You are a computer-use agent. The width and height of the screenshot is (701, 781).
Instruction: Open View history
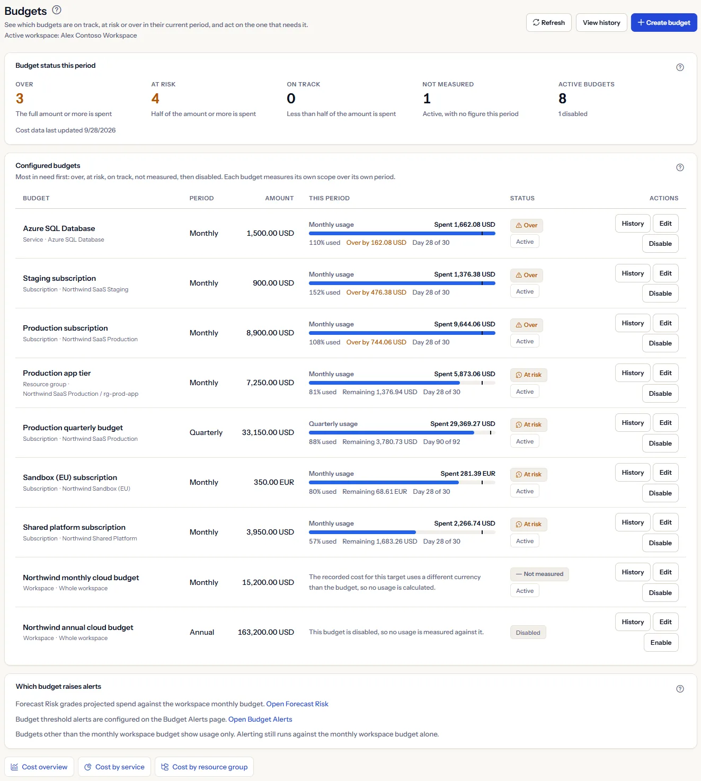(601, 23)
